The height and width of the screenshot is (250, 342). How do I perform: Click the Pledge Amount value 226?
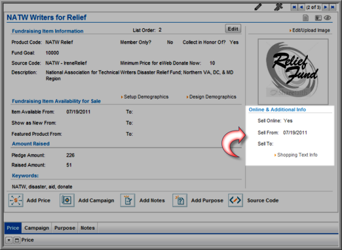[x=70, y=156]
